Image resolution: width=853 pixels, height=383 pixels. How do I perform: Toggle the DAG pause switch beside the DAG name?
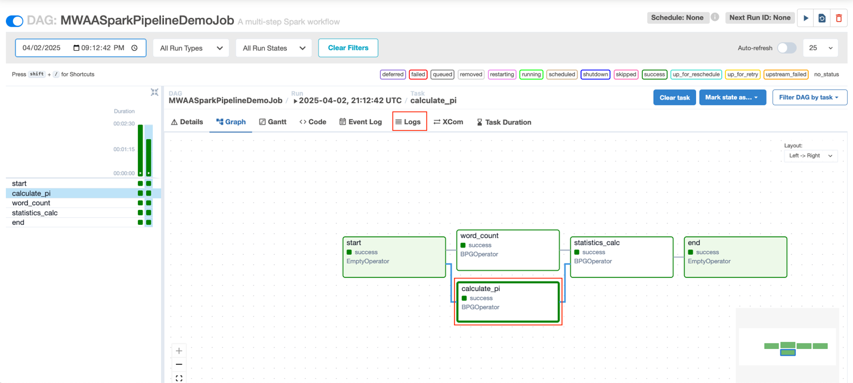pyautogui.click(x=15, y=20)
